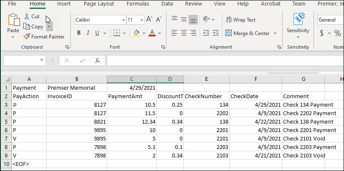Click the Decrease Font Size icon
This screenshot has height=171, width=344.
(x=159, y=19)
